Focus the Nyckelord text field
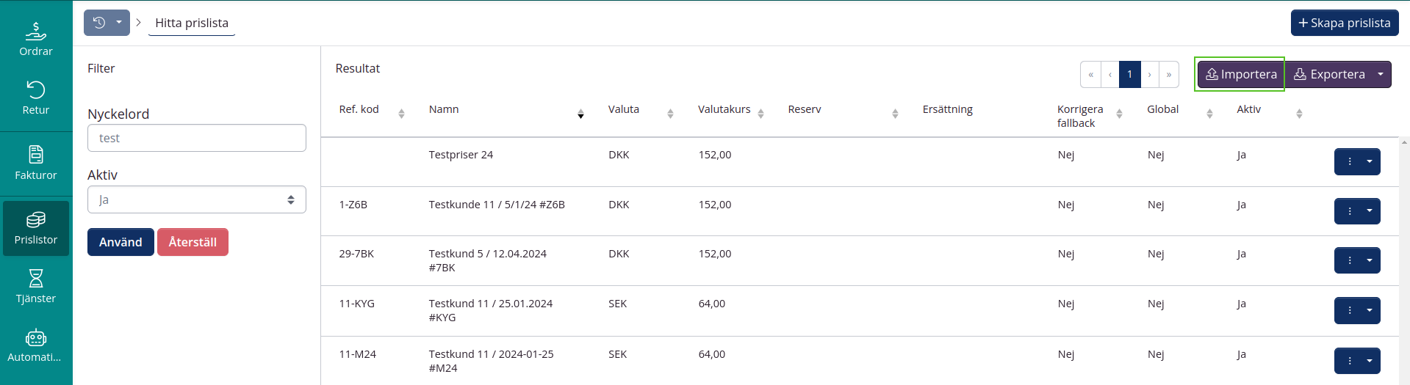The width and height of the screenshot is (1410, 385). pos(196,138)
